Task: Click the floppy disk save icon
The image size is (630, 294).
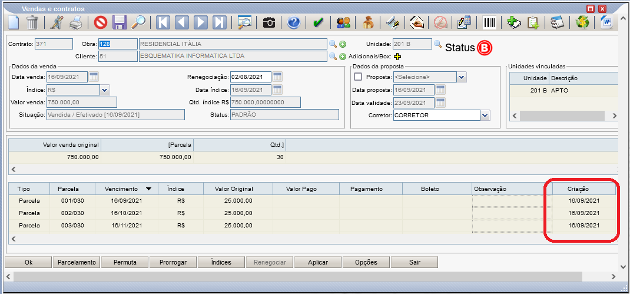Action: point(120,22)
